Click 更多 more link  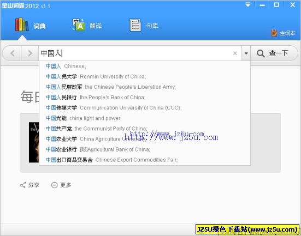click(x=61, y=185)
